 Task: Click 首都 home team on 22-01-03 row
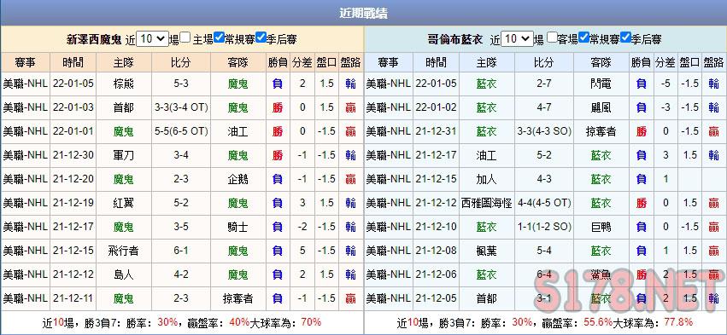click(124, 107)
